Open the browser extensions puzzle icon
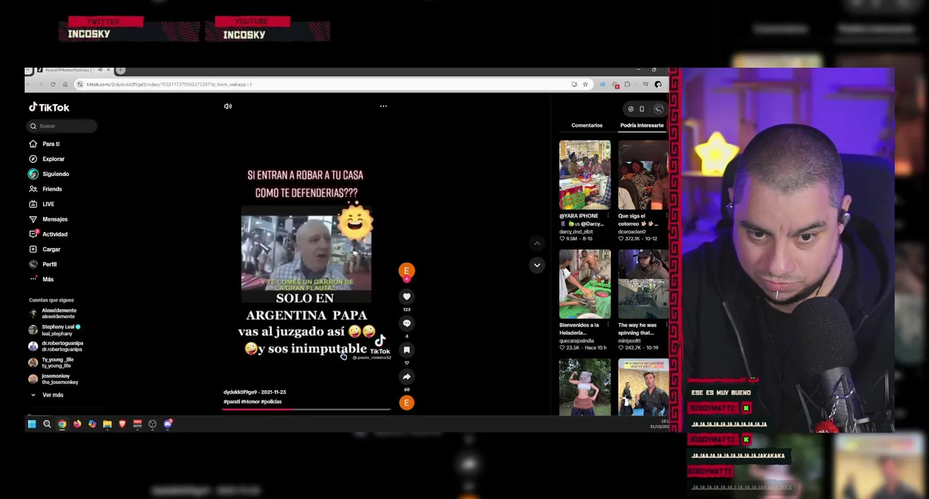 [627, 85]
